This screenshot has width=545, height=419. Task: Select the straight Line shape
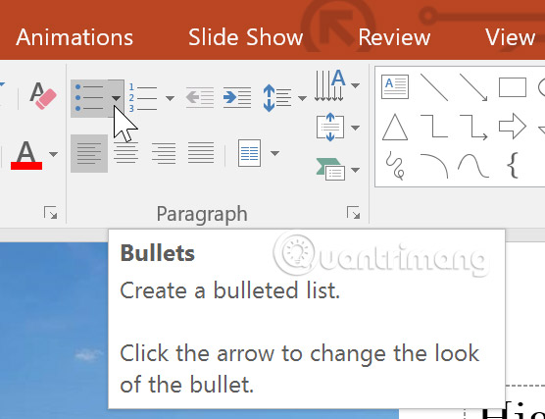pos(434,87)
